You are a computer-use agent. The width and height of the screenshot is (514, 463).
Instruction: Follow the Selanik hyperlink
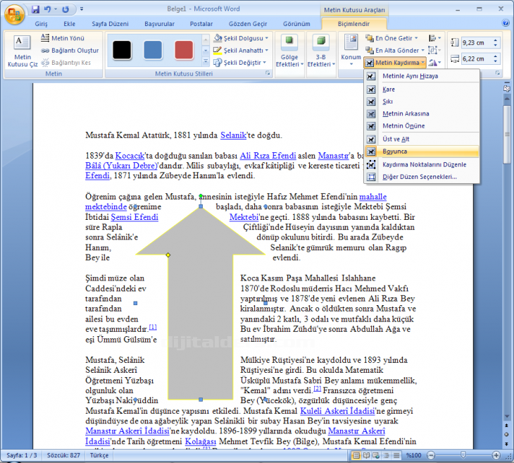[x=233, y=135]
